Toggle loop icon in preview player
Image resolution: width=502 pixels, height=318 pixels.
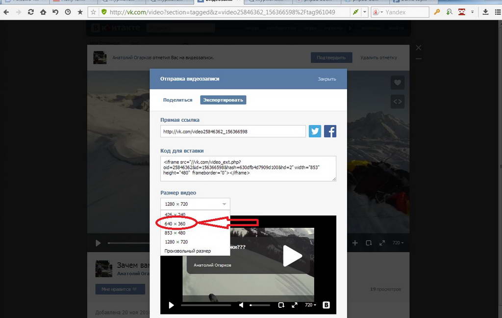click(281, 305)
